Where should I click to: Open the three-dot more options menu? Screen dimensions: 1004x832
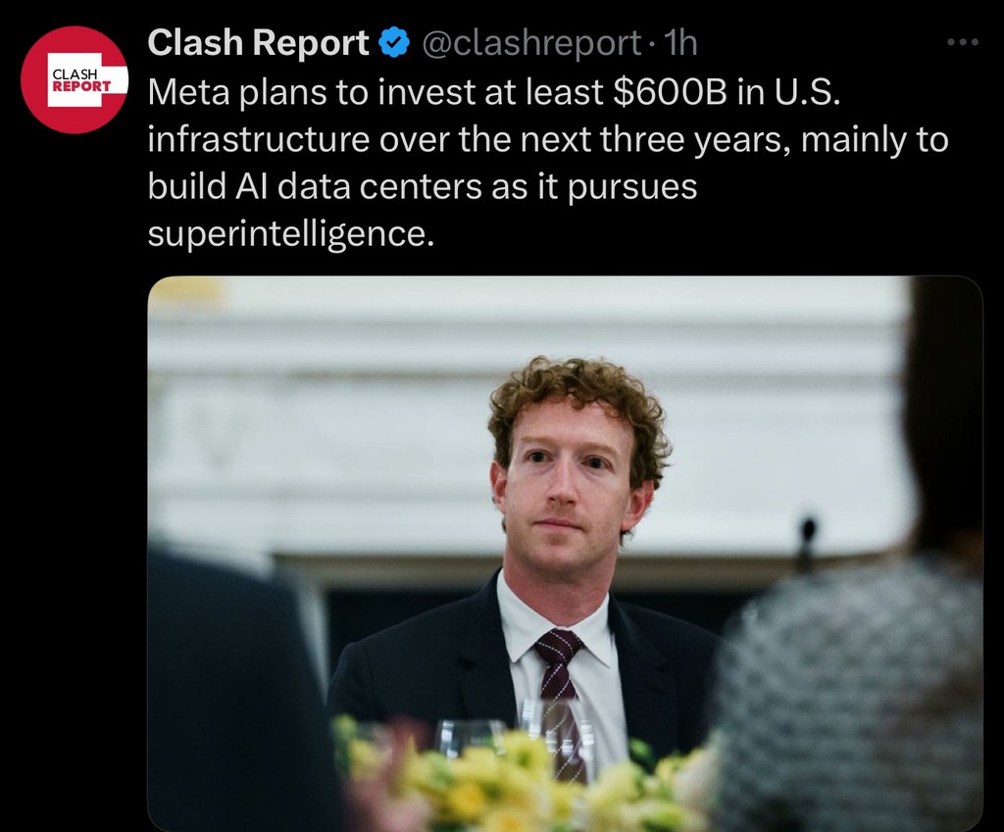pos(963,42)
